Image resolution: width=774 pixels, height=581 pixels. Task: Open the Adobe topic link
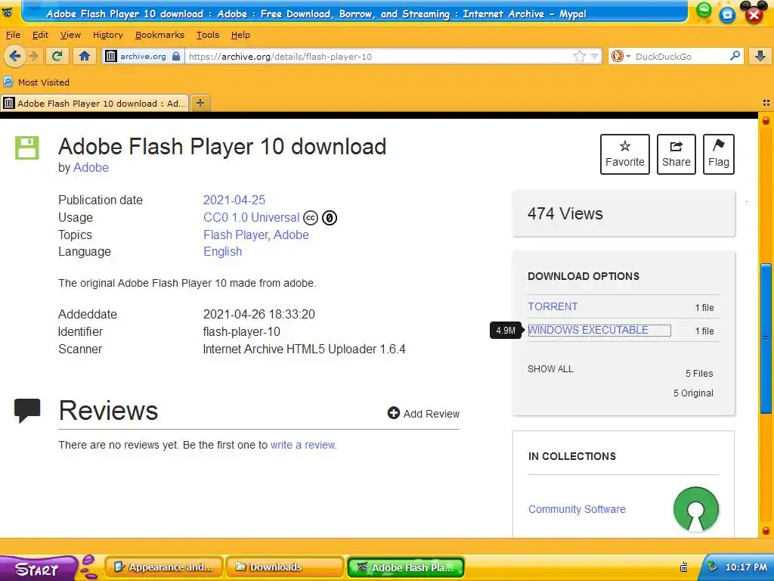click(x=291, y=235)
